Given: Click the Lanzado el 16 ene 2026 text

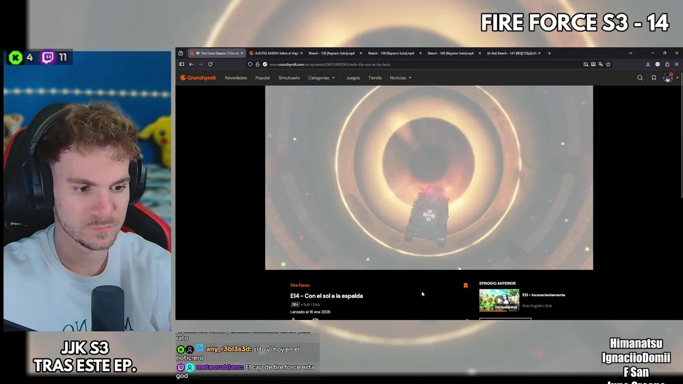Looking at the screenshot, I should tap(310, 312).
